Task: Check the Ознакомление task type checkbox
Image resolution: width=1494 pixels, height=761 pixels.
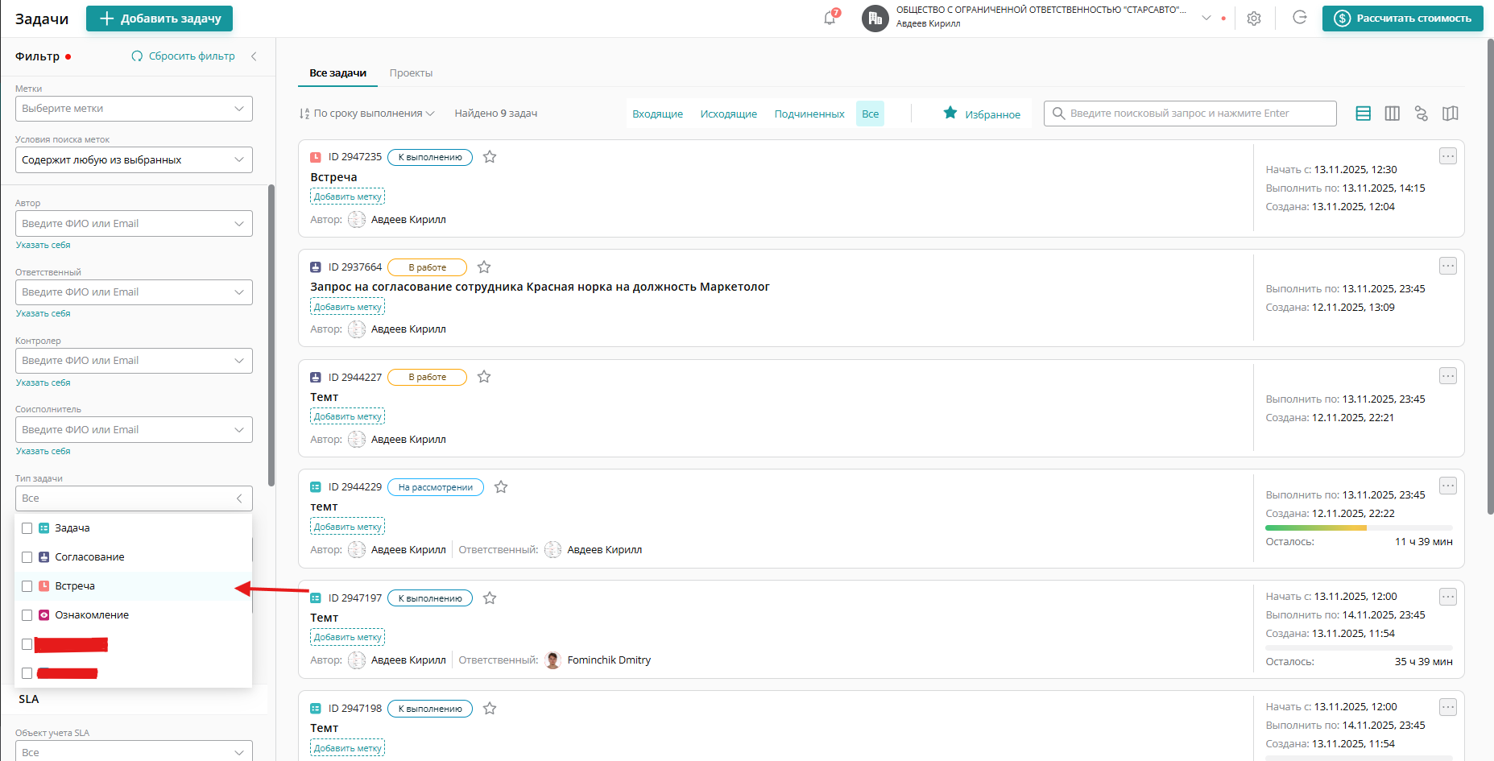Action: [27, 615]
